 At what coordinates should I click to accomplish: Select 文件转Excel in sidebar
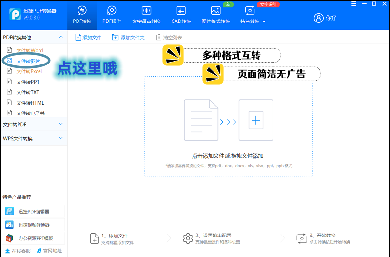point(29,71)
